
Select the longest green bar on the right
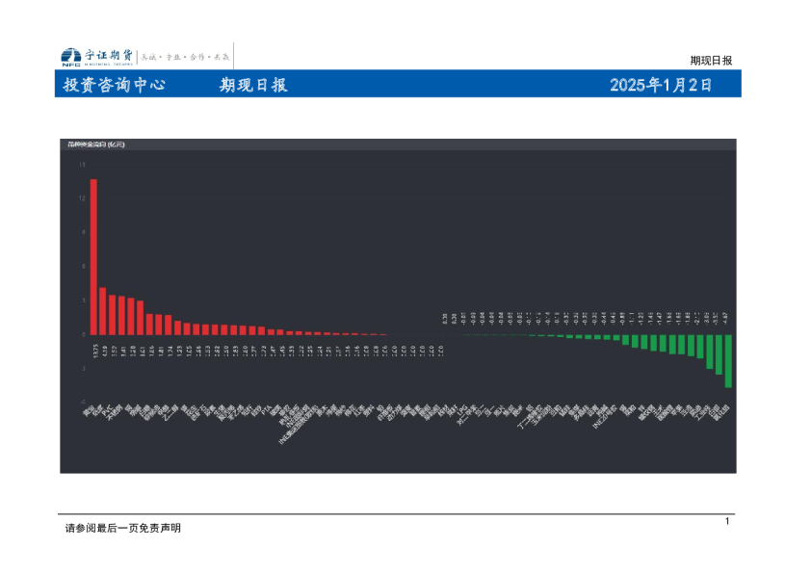click(727, 361)
